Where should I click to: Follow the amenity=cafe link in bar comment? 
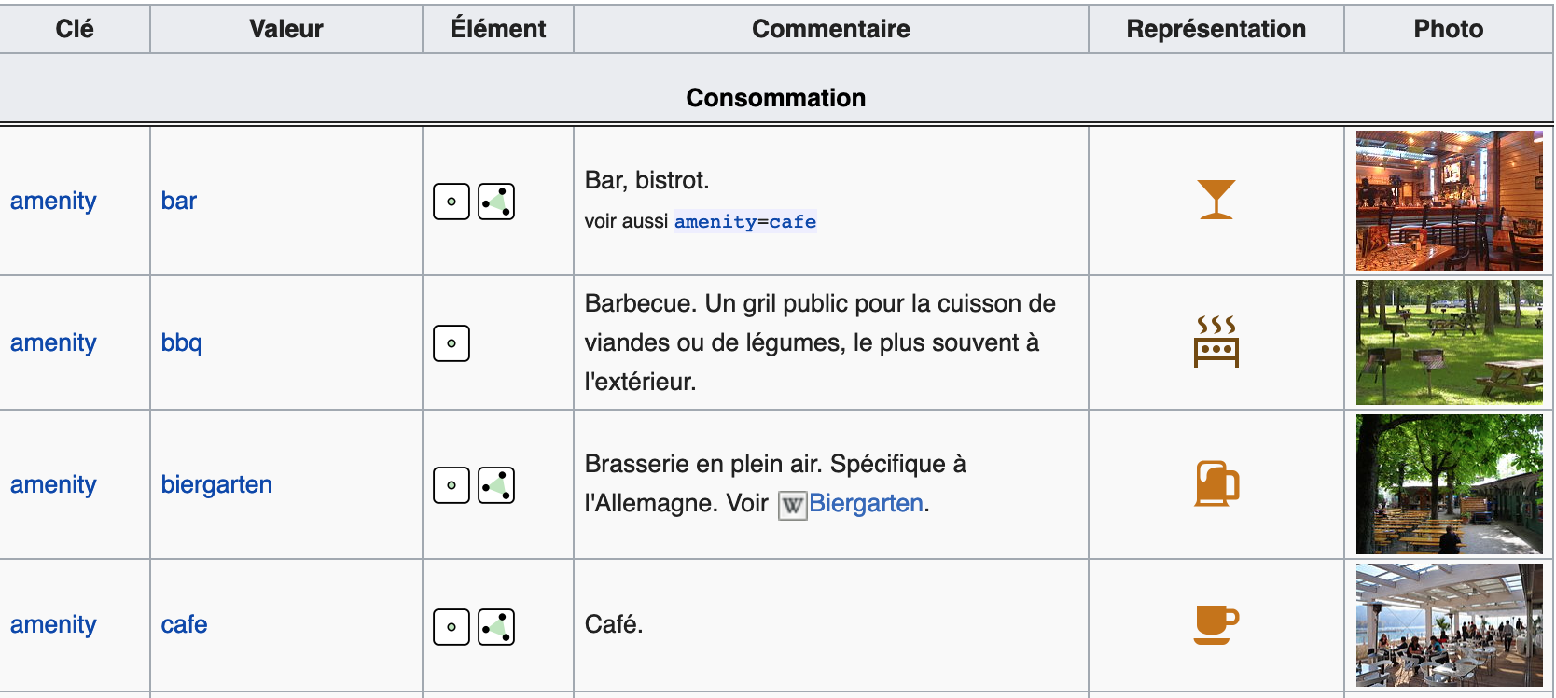pos(745,222)
